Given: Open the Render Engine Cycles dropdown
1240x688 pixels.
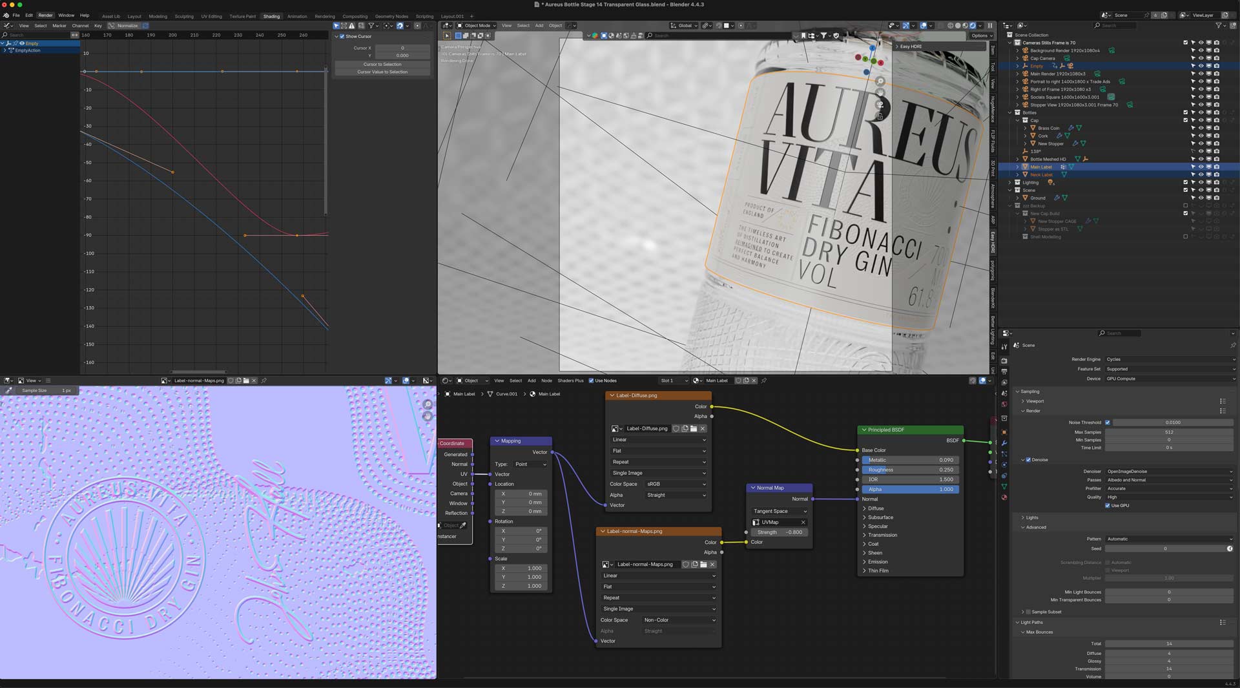Looking at the screenshot, I should click(x=1169, y=359).
